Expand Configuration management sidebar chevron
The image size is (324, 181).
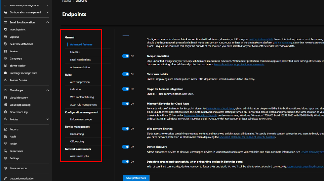(48, 12)
